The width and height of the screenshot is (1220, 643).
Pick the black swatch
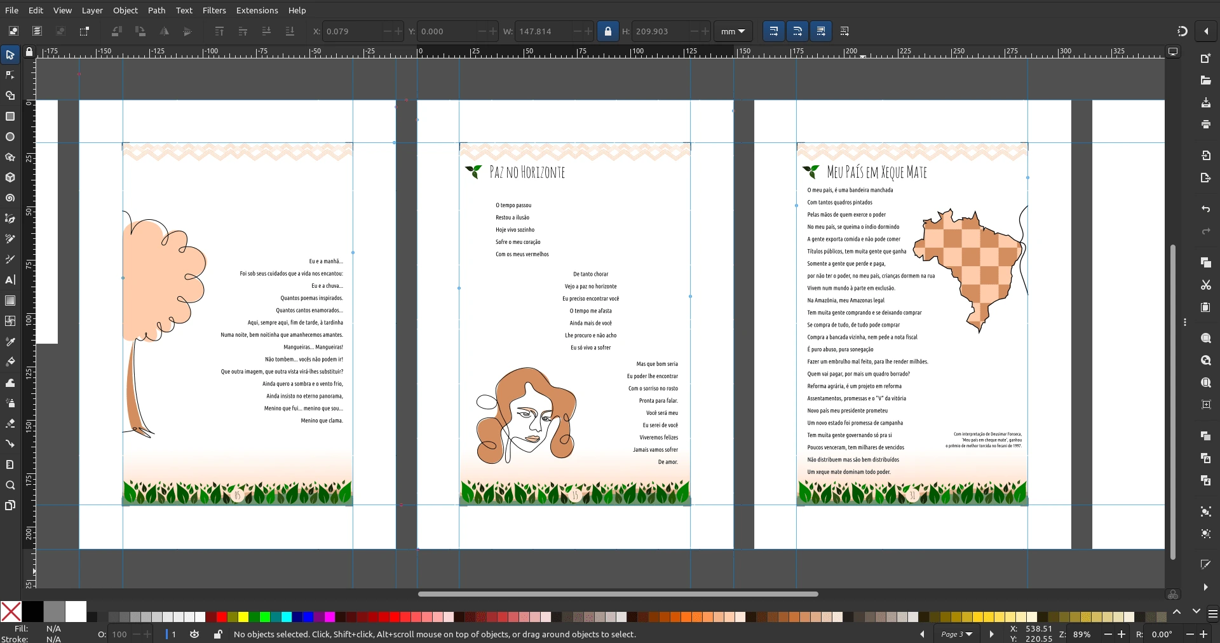(32, 611)
